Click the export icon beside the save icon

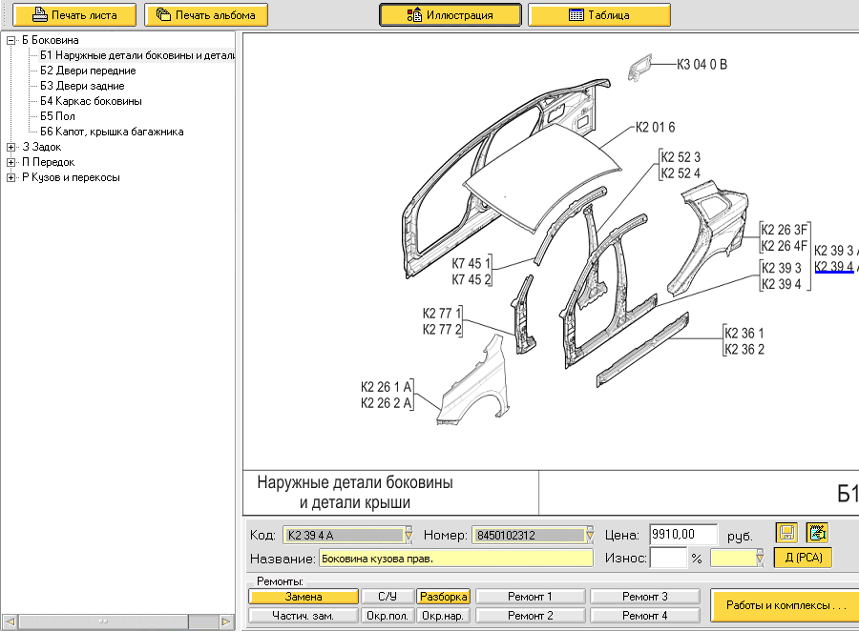click(817, 533)
